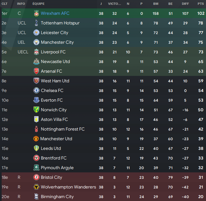Click the Norwich City badge icon
The image size is (206, 201).
click(x=36, y=110)
